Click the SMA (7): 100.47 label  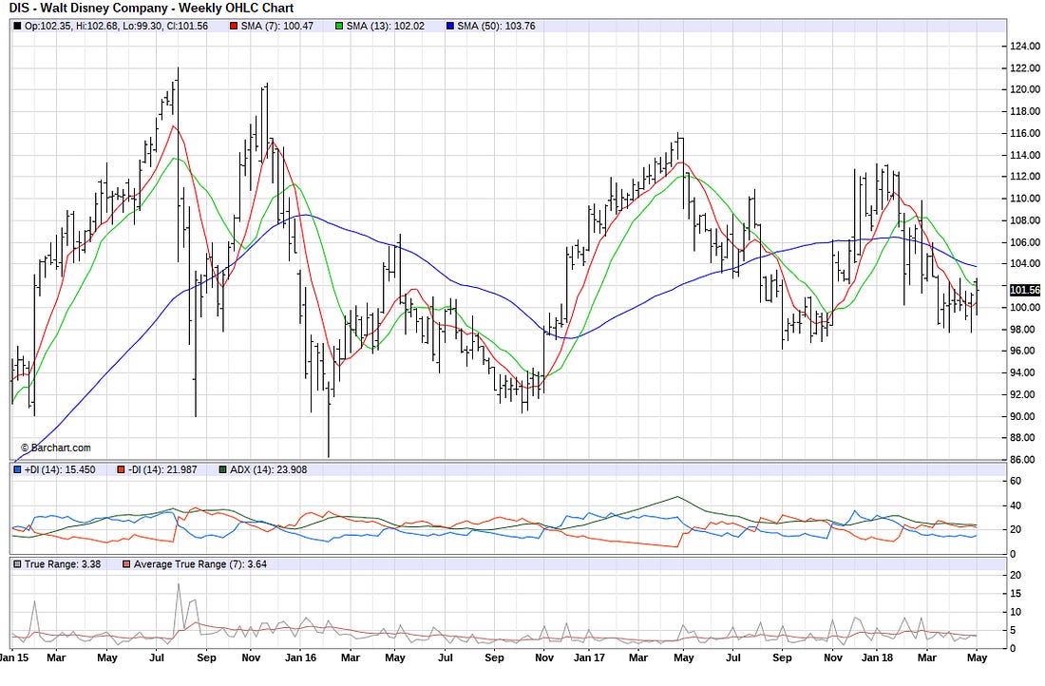coord(277,26)
